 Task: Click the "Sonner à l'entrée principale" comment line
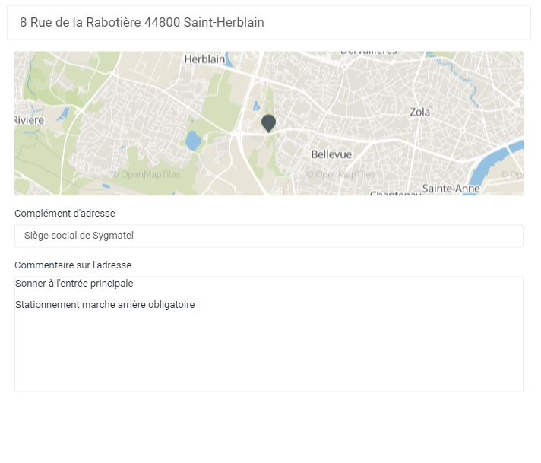[74, 284]
